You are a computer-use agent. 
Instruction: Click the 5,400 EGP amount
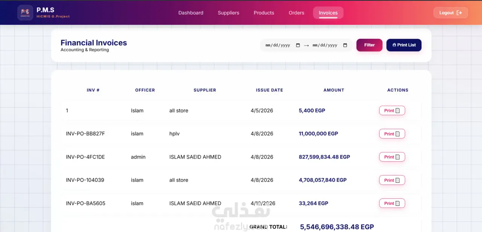[x=312, y=111]
